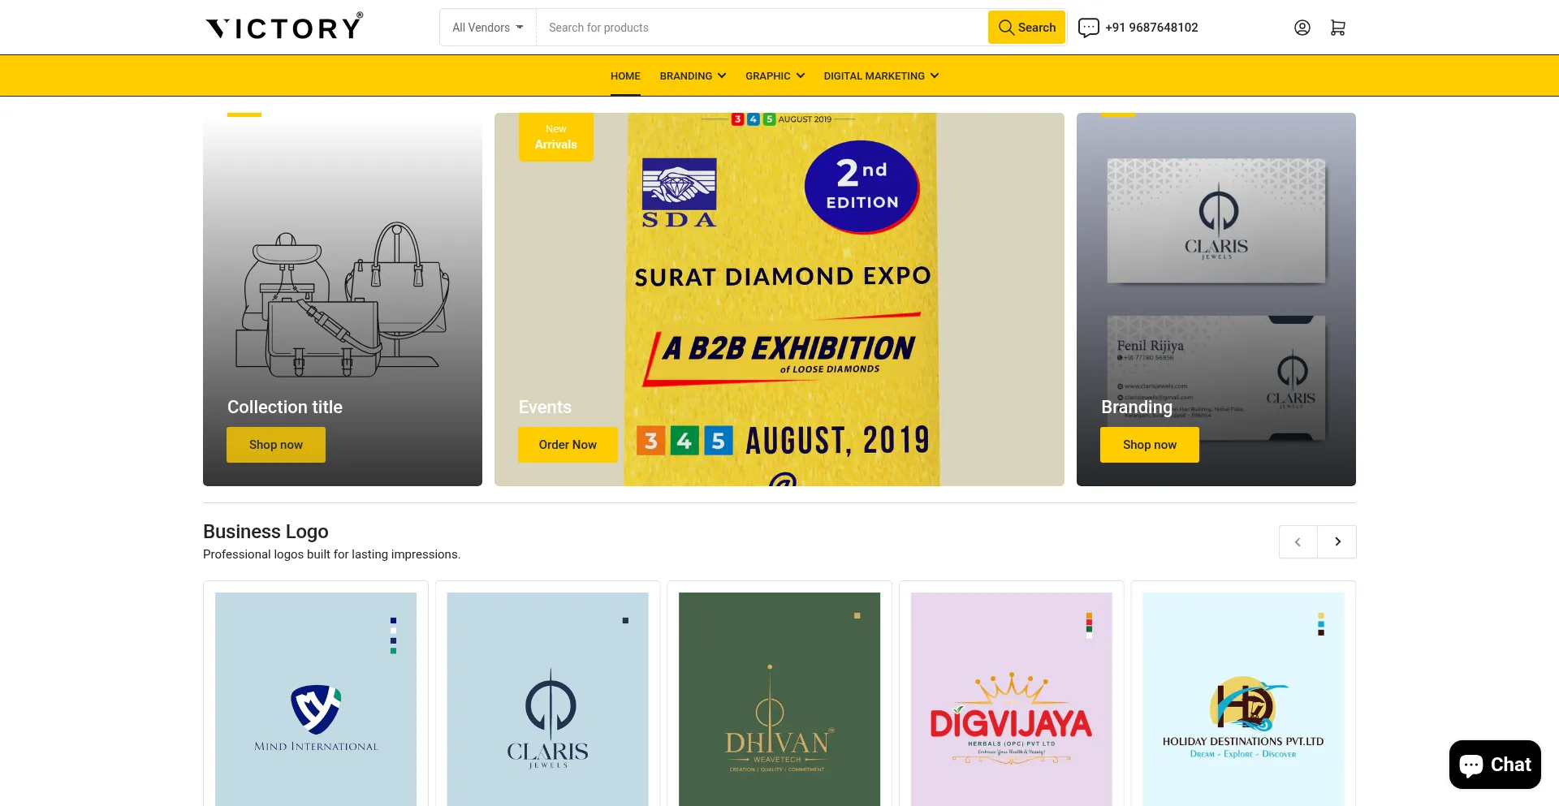Open the Holiday Destinations logo thumbnail
The image size is (1559, 806).
1243,699
